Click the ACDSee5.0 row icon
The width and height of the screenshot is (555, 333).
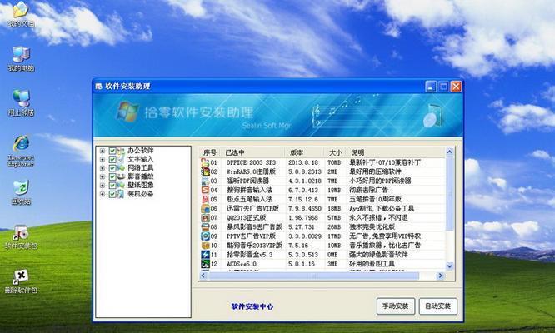click(x=205, y=264)
